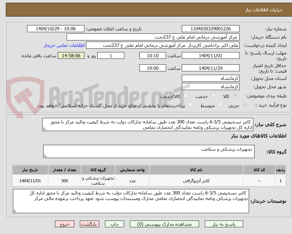Click the توضیحات خریدار text area
The width and height of the screenshot is (292, 234).
pyautogui.click(x=131, y=201)
